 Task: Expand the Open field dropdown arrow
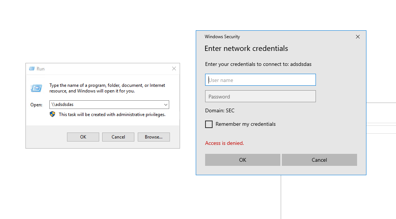(x=166, y=105)
